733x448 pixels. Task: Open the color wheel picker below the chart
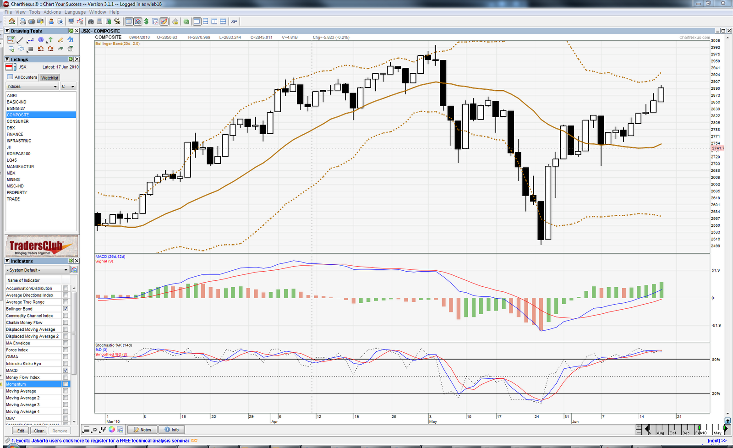(x=111, y=430)
